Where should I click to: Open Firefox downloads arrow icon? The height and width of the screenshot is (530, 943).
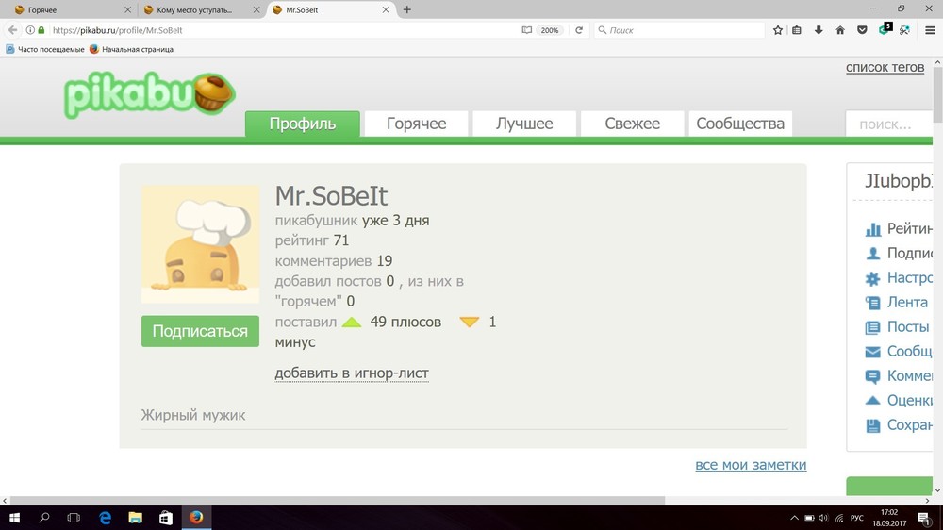(819, 30)
